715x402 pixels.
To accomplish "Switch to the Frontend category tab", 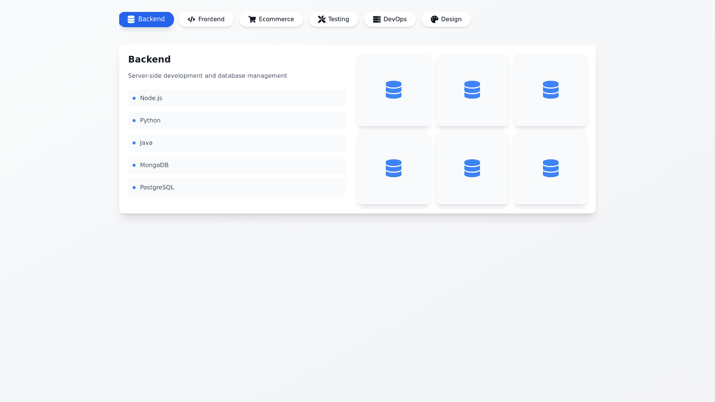I will click(x=206, y=19).
